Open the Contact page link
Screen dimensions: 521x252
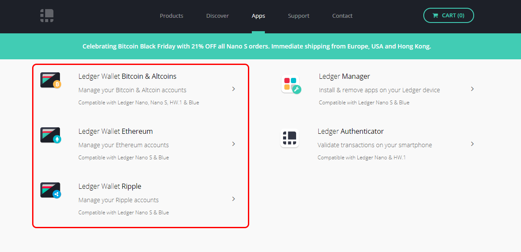[343, 16]
